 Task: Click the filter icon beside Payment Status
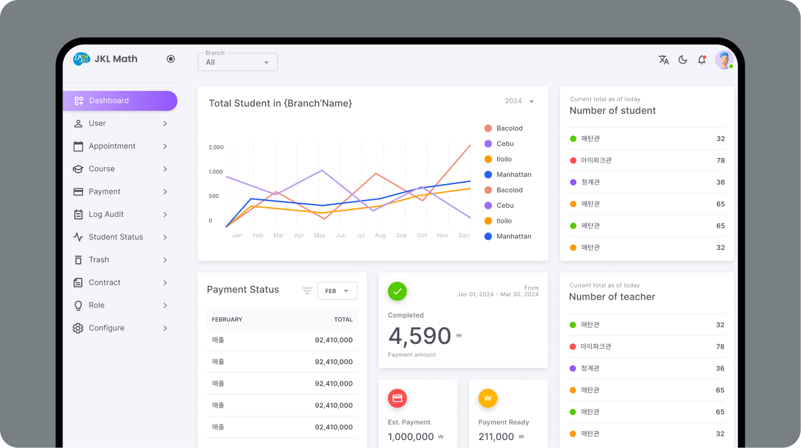(307, 291)
